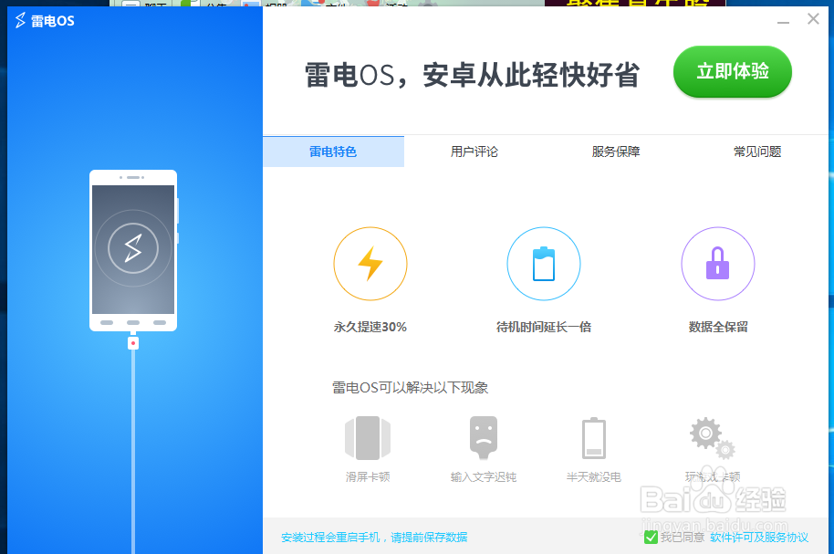Click the gears game lag icon
Screen dimensions: 834x554
click(x=713, y=438)
